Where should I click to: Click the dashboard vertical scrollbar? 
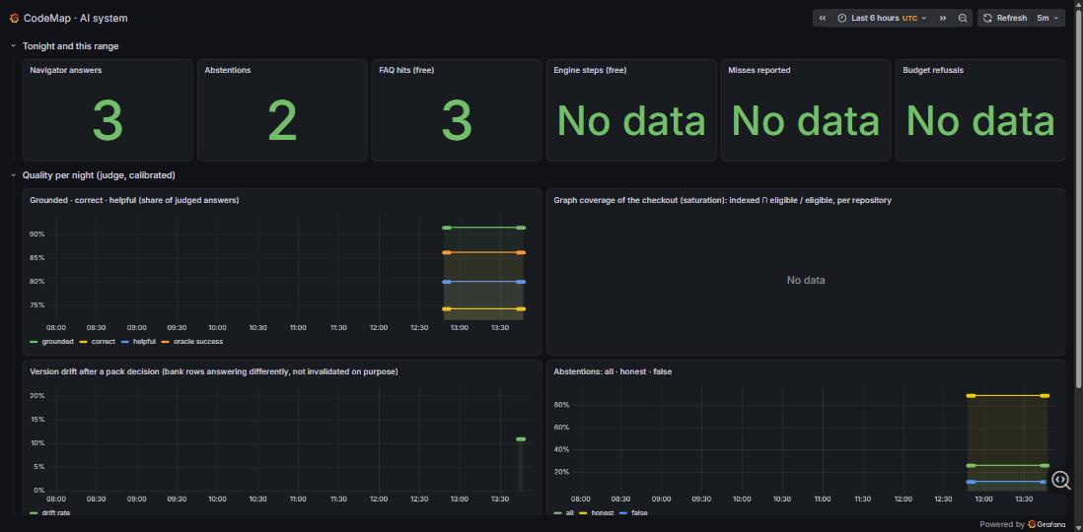pyautogui.click(x=1079, y=200)
